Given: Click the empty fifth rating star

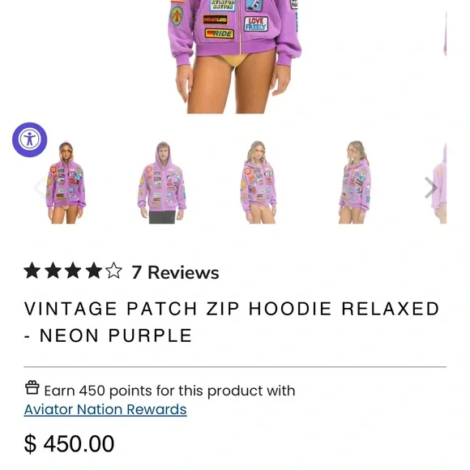Looking at the screenshot, I should [x=114, y=271].
